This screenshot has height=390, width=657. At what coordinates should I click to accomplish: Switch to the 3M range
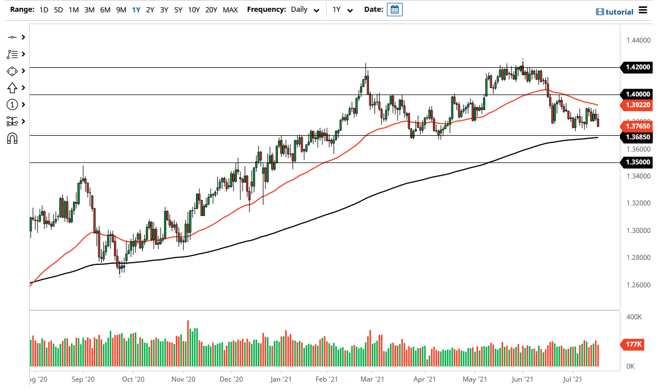(89, 10)
